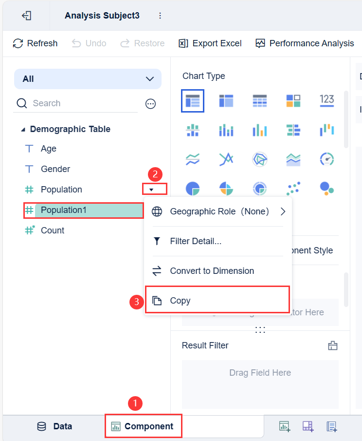The image size is (362, 441).
Task: Open Performance Analysis
Action: [305, 43]
